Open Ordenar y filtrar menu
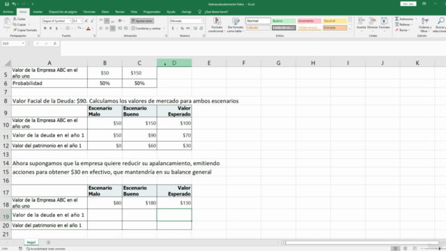The image size is (446, 251). 424,25
